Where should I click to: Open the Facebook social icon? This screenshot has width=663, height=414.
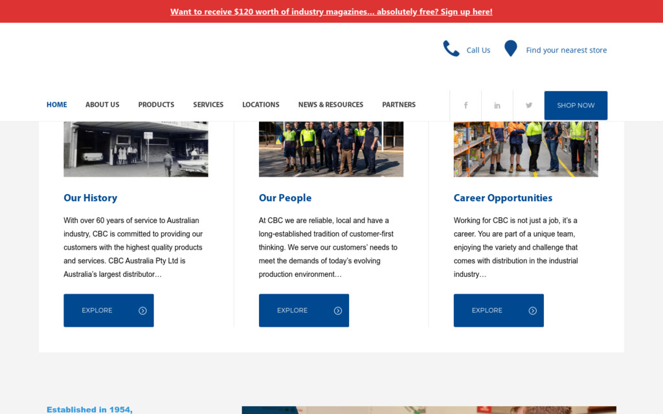tap(466, 105)
